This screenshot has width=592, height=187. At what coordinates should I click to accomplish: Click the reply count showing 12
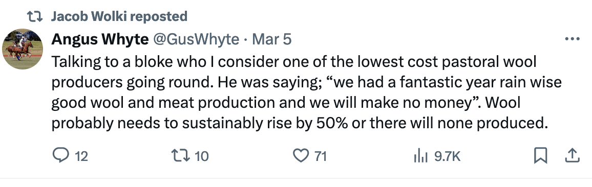coord(81,156)
